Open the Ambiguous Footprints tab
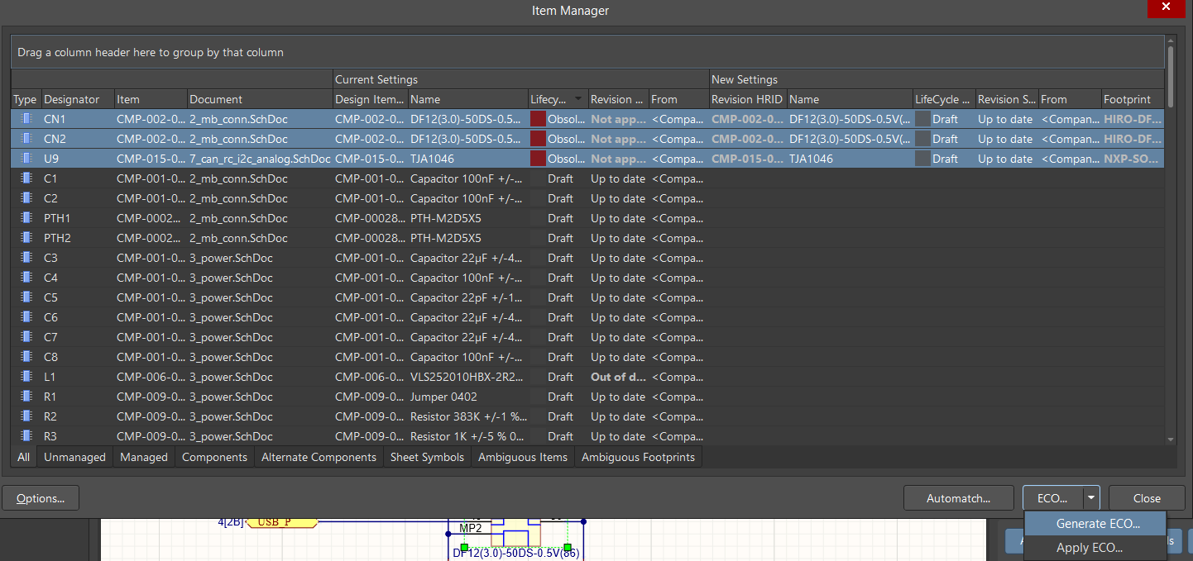1193x561 pixels. pyautogui.click(x=638, y=457)
